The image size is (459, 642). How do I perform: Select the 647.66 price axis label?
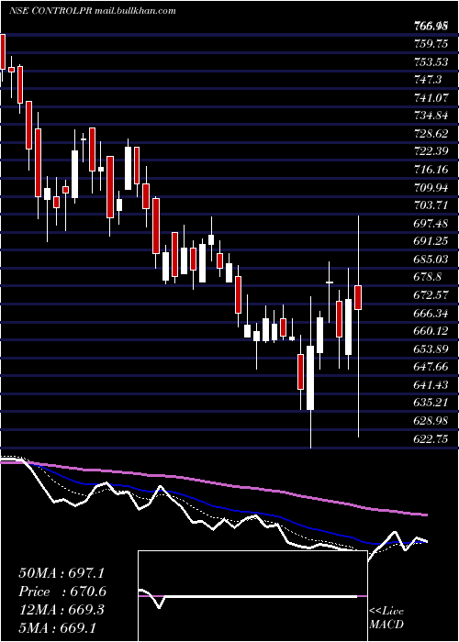pos(431,367)
